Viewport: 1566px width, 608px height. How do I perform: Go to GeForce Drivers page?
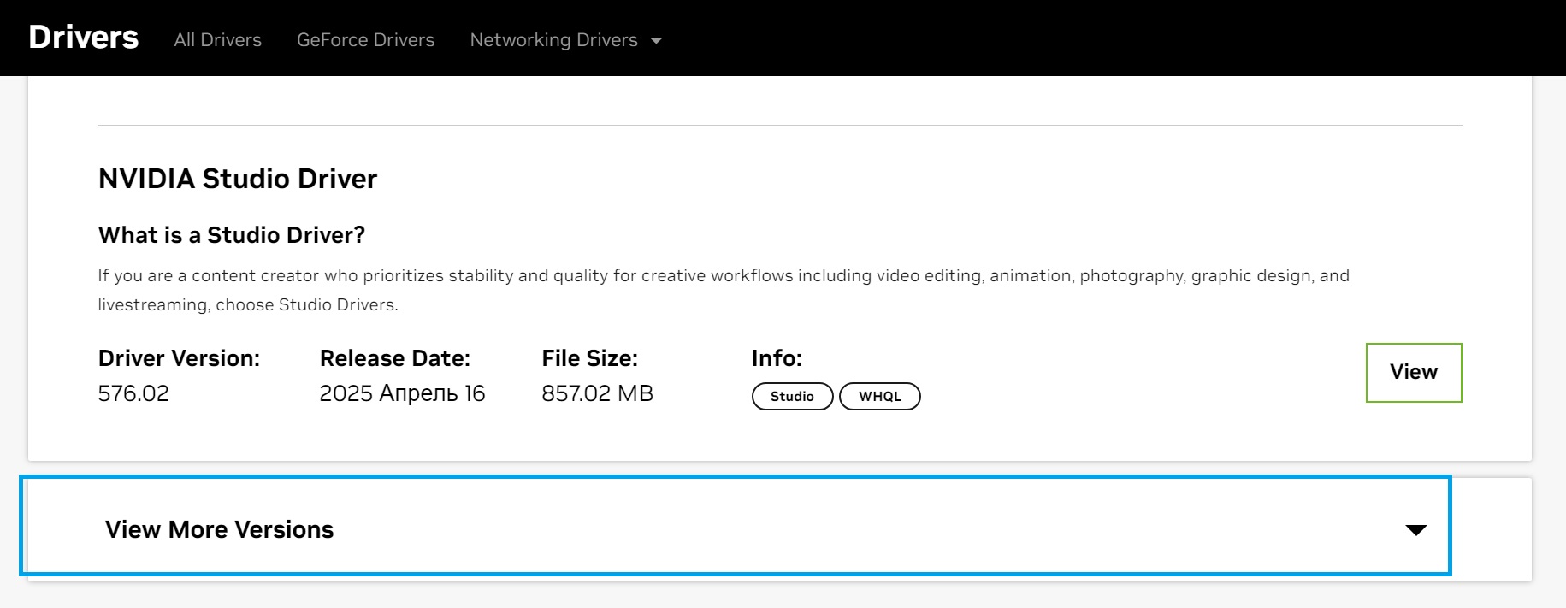point(365,40)
